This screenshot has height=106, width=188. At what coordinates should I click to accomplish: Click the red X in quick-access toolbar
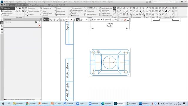[125, 20]
